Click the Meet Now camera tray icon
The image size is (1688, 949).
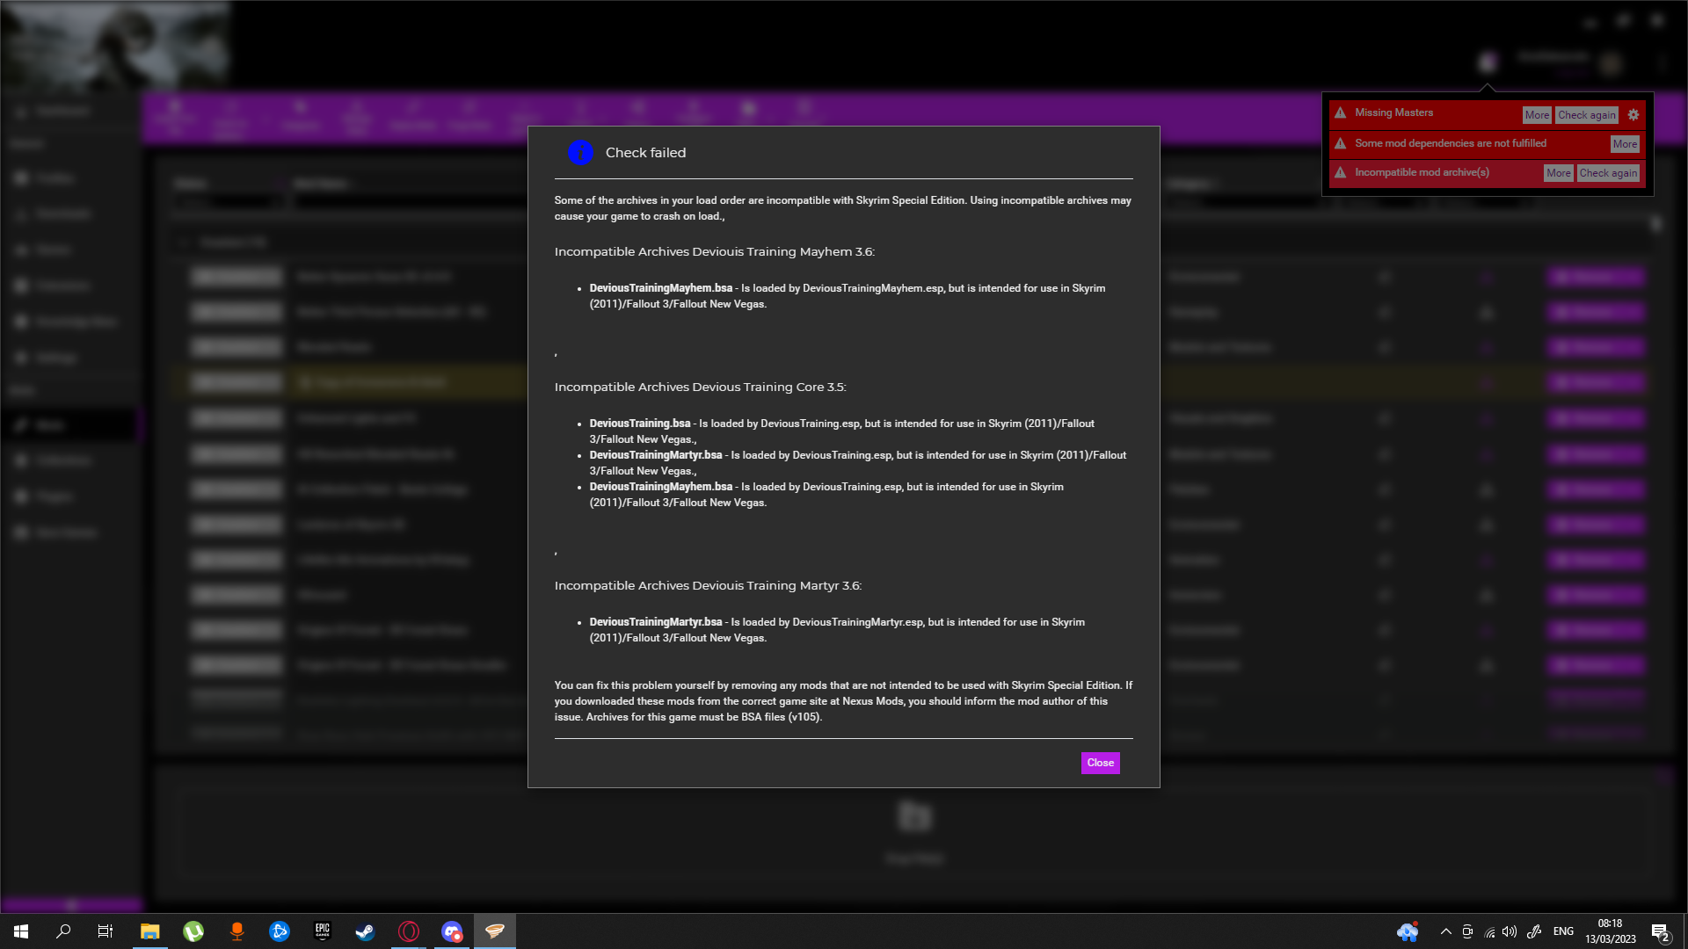tap(1467, 931)
